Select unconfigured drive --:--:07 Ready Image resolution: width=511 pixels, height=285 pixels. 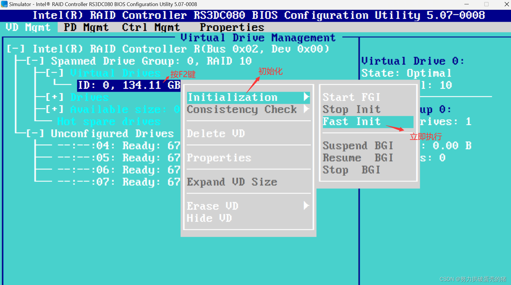119,182
